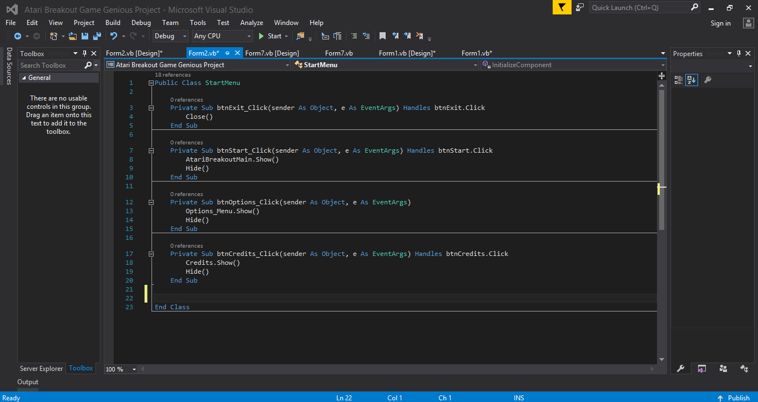Viewport: 758px width, 402px height.
Task: Switch to Form2.vb [Design]* tab
Action: (134, 53)
